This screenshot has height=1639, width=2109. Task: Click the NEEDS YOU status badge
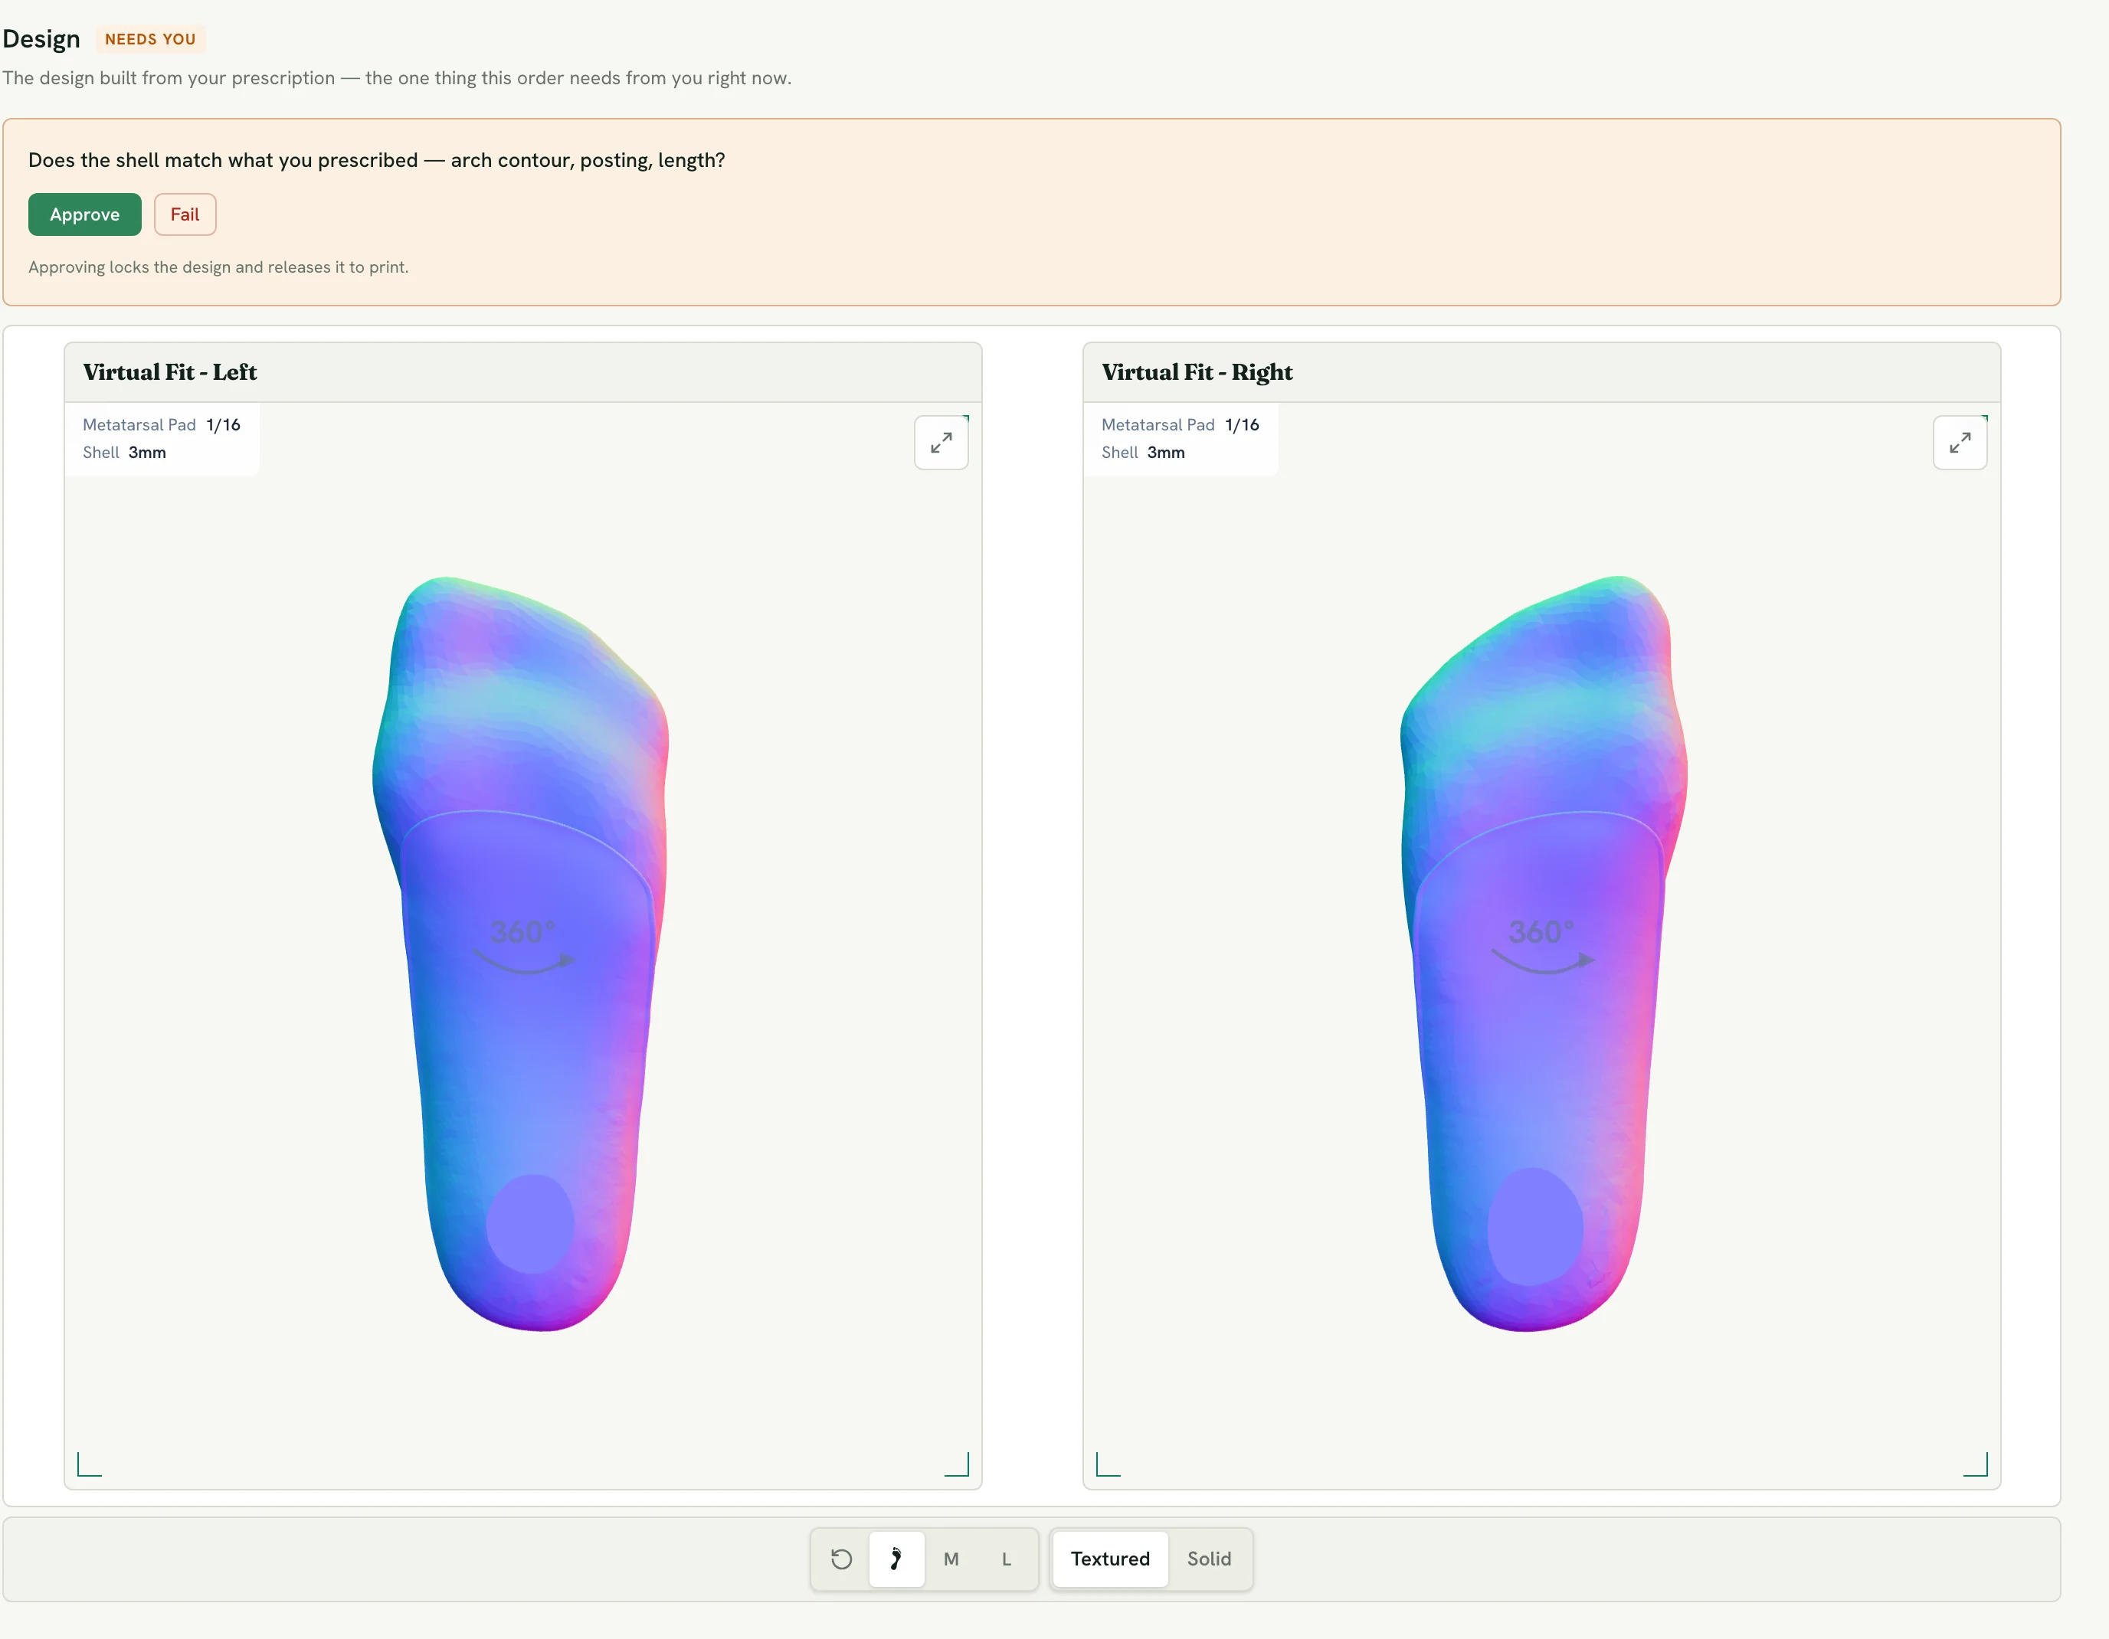151,38
